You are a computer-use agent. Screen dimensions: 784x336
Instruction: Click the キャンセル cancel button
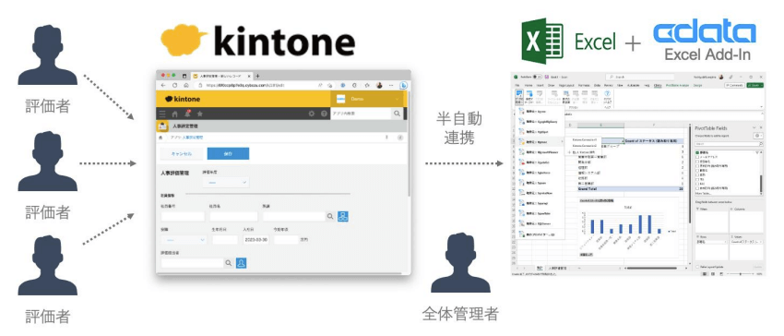click(x=181, y=154)
